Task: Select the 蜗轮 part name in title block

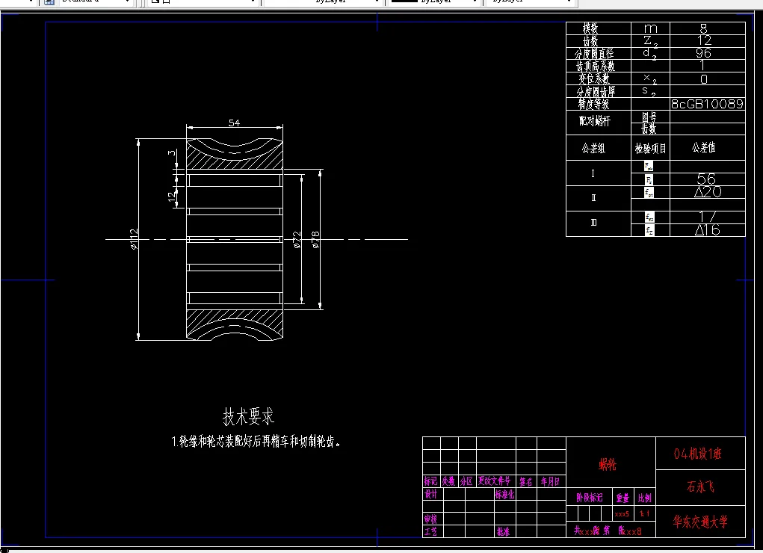Action: 608,465
